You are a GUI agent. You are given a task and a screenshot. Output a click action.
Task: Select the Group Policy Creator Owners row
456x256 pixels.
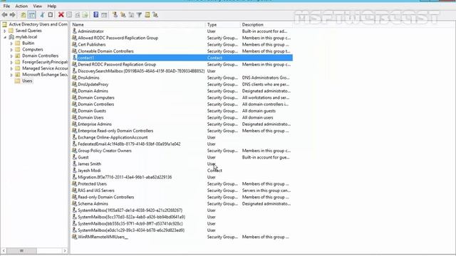182,151
